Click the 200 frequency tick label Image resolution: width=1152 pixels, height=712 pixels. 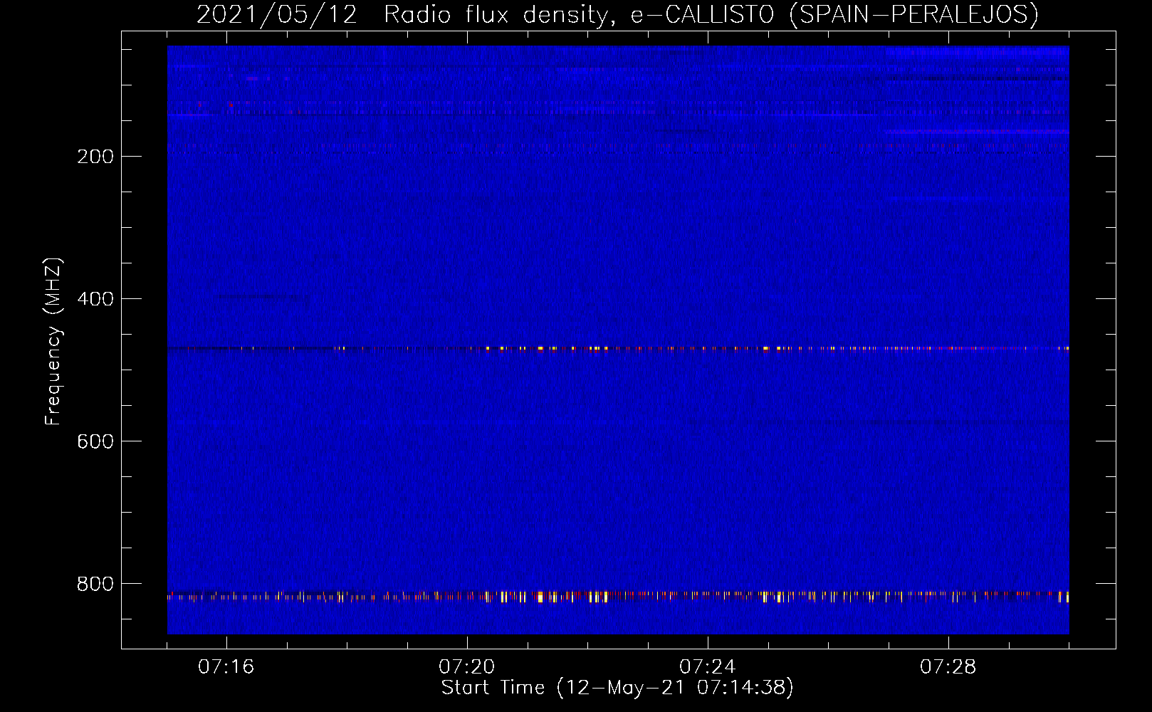(95, 157)
